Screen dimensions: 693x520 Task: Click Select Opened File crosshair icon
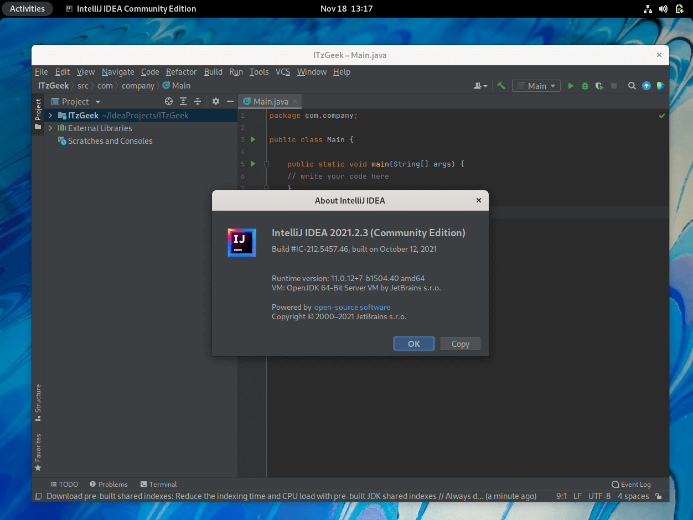[x=169, y=101]
